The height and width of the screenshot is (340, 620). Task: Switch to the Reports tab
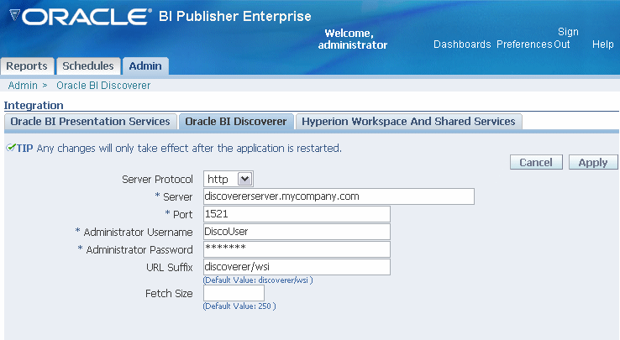27,66
